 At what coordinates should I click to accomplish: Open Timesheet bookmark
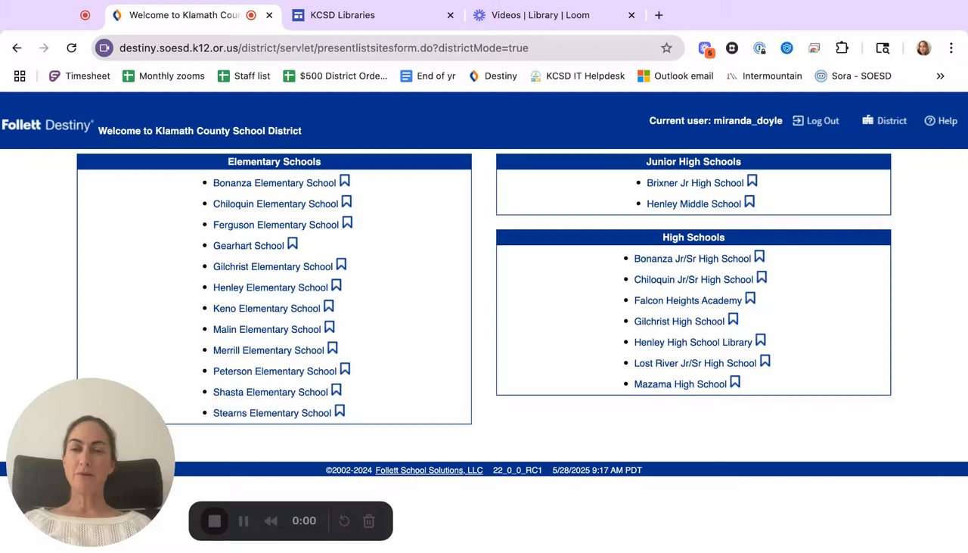click(79, 76)
